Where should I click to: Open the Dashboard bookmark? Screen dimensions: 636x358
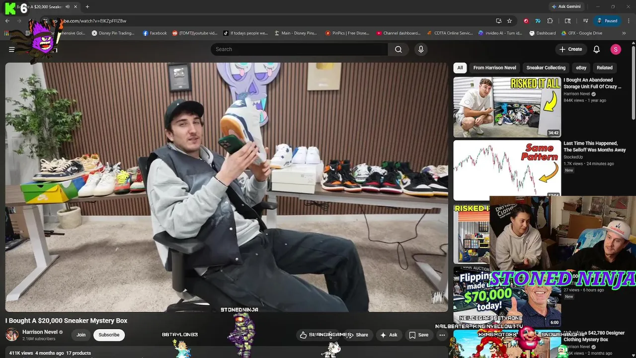click(x=542, y=33)
